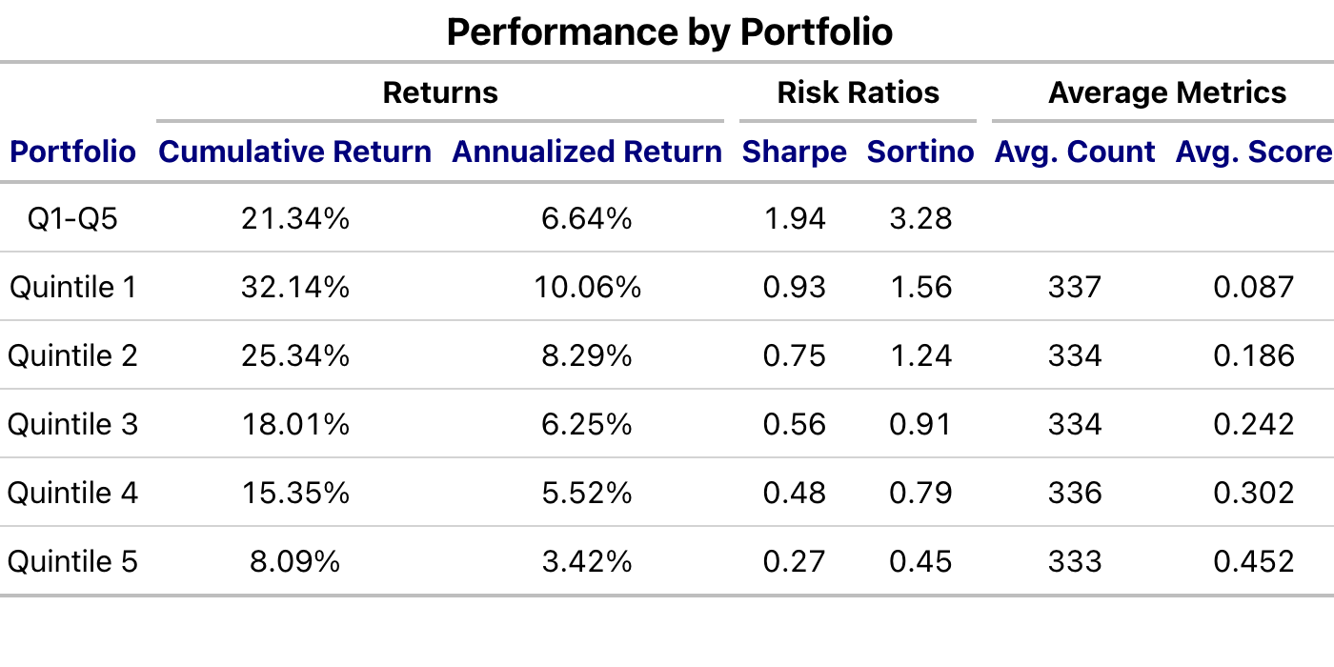Click the 8.29% annualized return cell
Image resolution: width=1334 pixels, height=667 pixels.
pyautogui.click(x=587, y=355)
